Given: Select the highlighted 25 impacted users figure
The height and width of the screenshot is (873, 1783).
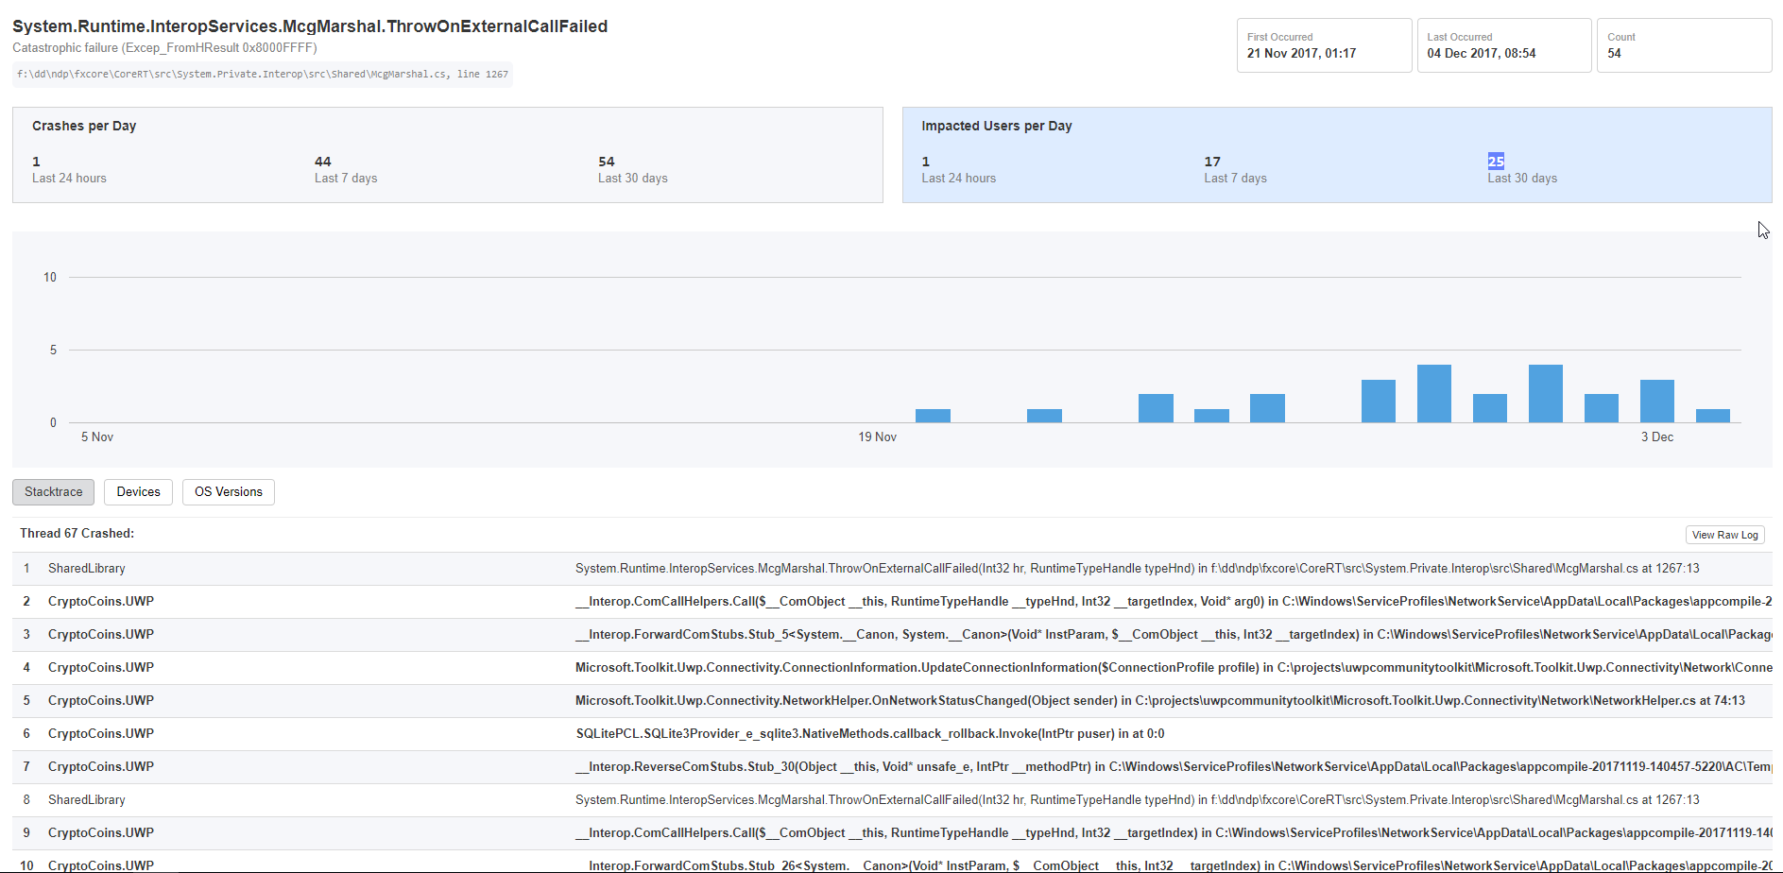Looking at the screenshot, I should (1496, 162).
